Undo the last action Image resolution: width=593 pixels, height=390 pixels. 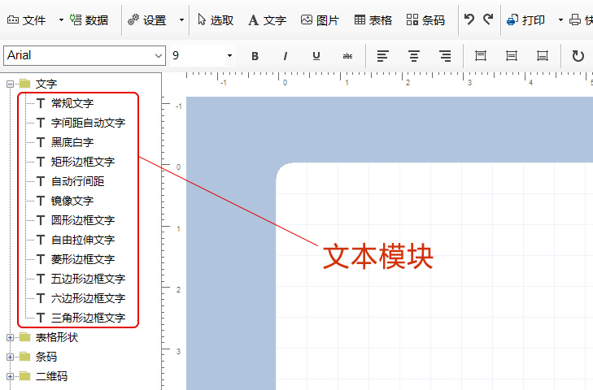pos(469,19)
